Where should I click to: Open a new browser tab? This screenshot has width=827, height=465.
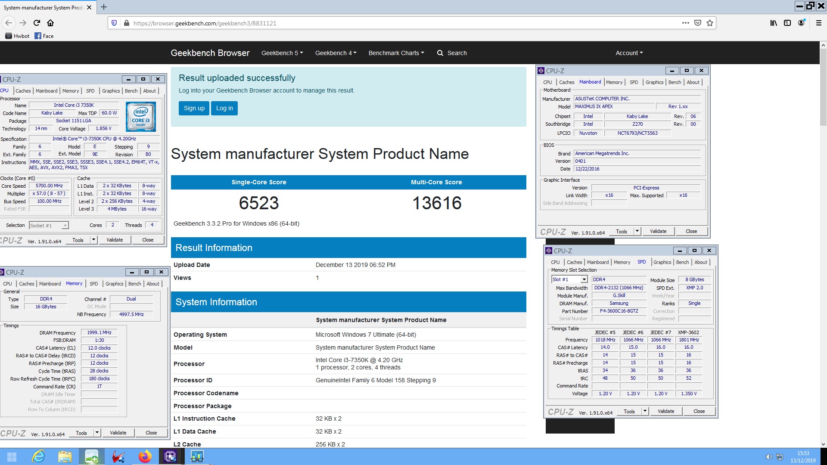tap(104, 7)
